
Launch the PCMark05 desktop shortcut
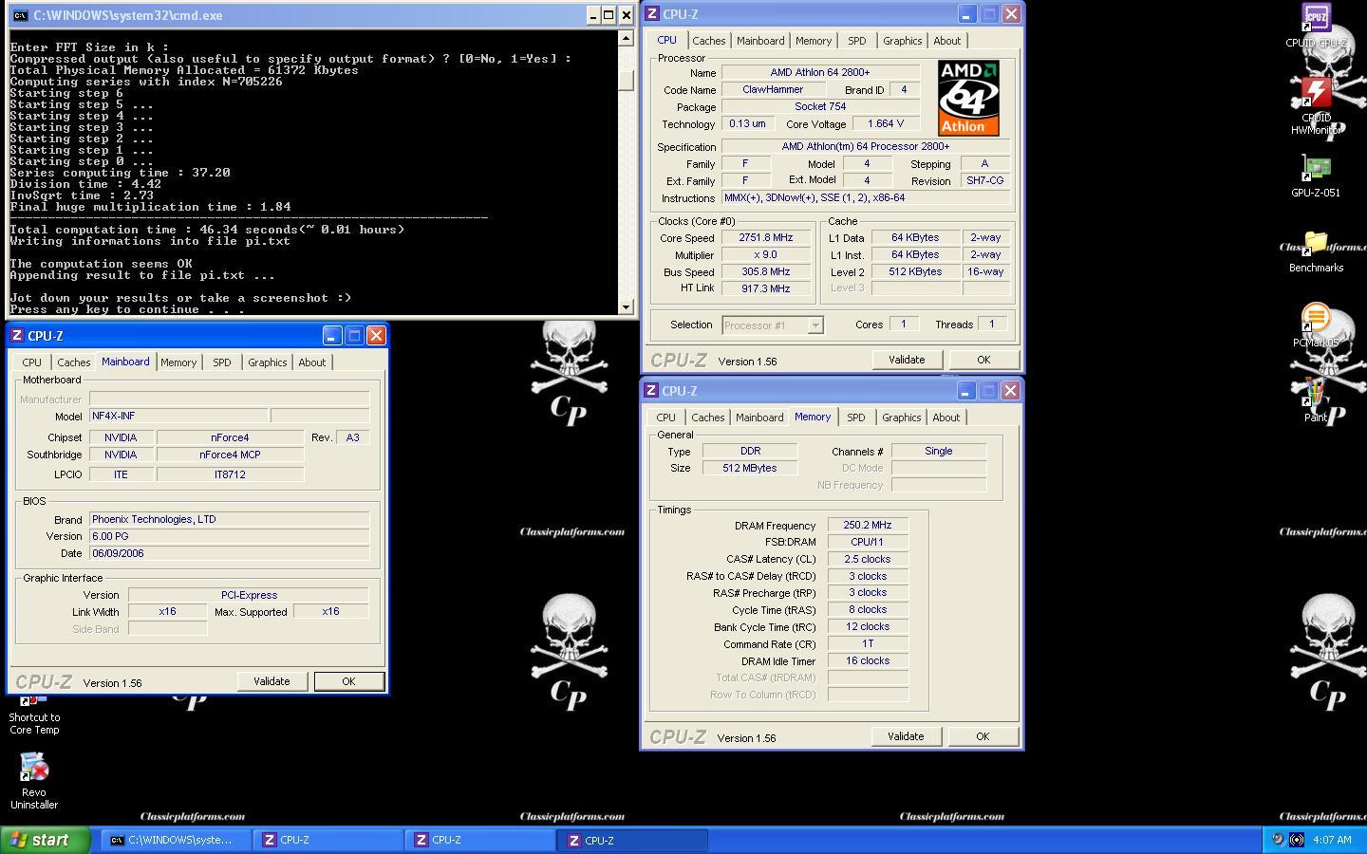point(1316,325)
